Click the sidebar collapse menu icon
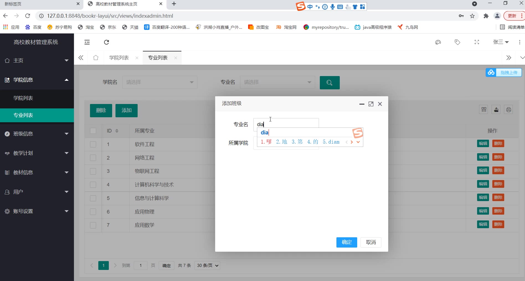The image size is (525, 281). click(87, 42)
